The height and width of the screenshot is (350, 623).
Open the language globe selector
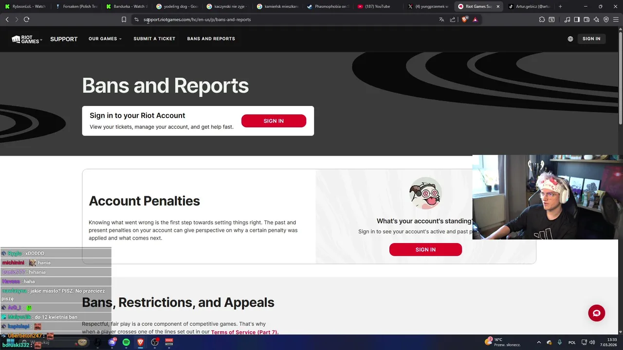570,39
